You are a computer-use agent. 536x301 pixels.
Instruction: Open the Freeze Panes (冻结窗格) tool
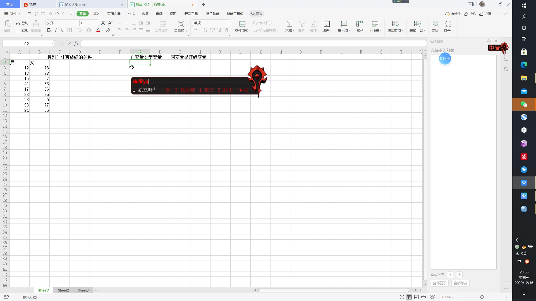click(x=395, y=24)
